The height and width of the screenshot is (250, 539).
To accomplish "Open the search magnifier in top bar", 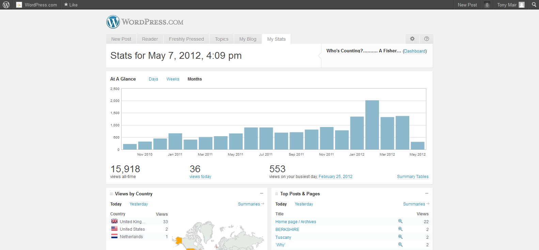I will (x=534, y=5).
